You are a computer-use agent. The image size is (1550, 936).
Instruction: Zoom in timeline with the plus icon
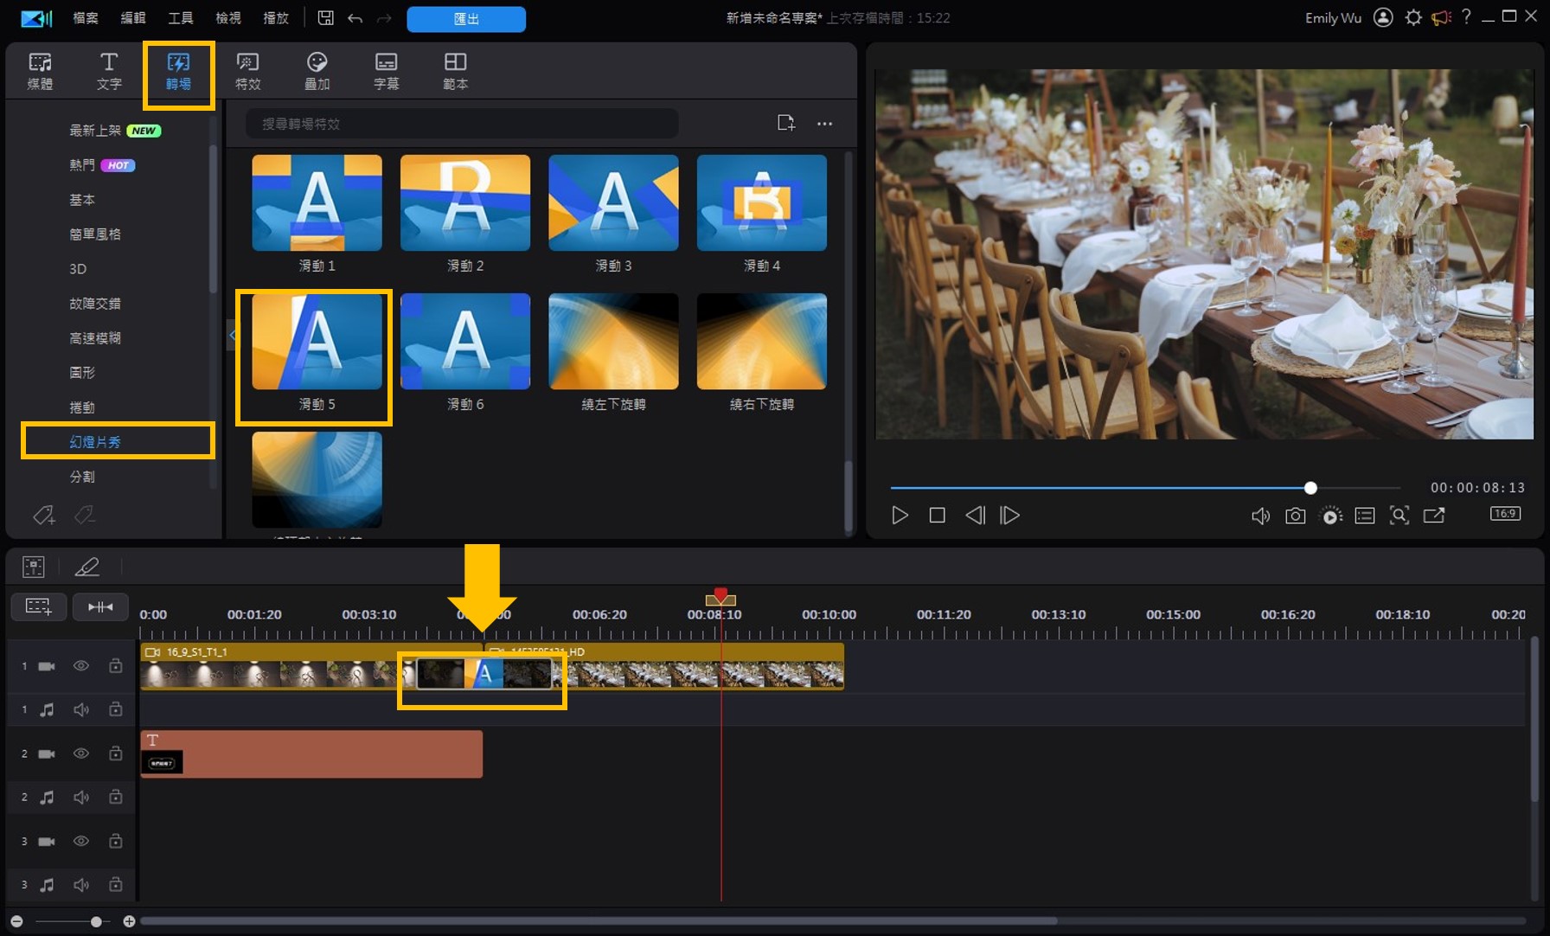(129, 921)
